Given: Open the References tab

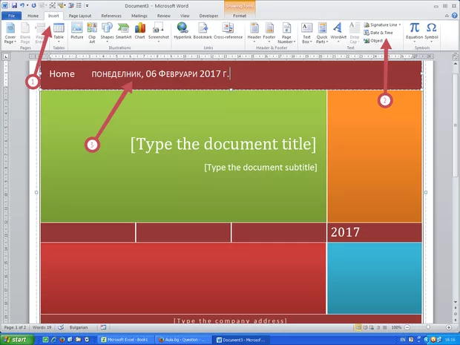Looking at the screenshot, I should coord(111,16).
